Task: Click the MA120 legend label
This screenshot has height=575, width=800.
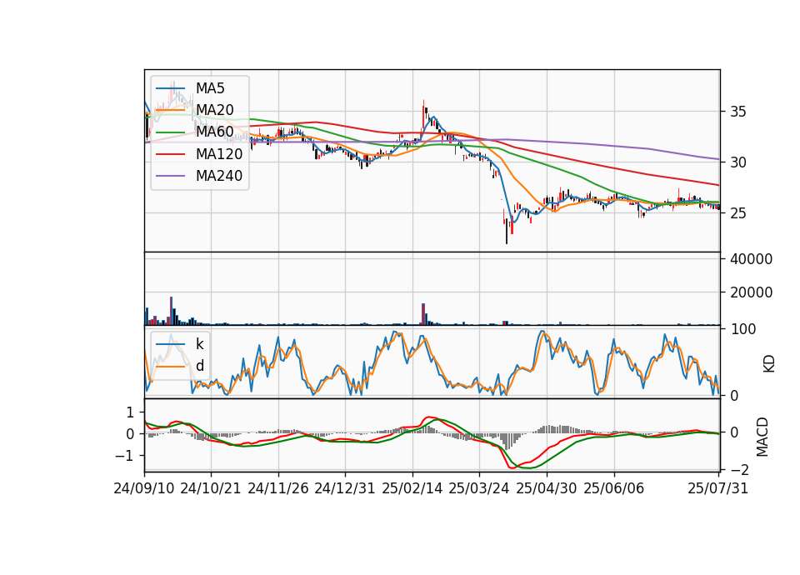Action: 219,154
